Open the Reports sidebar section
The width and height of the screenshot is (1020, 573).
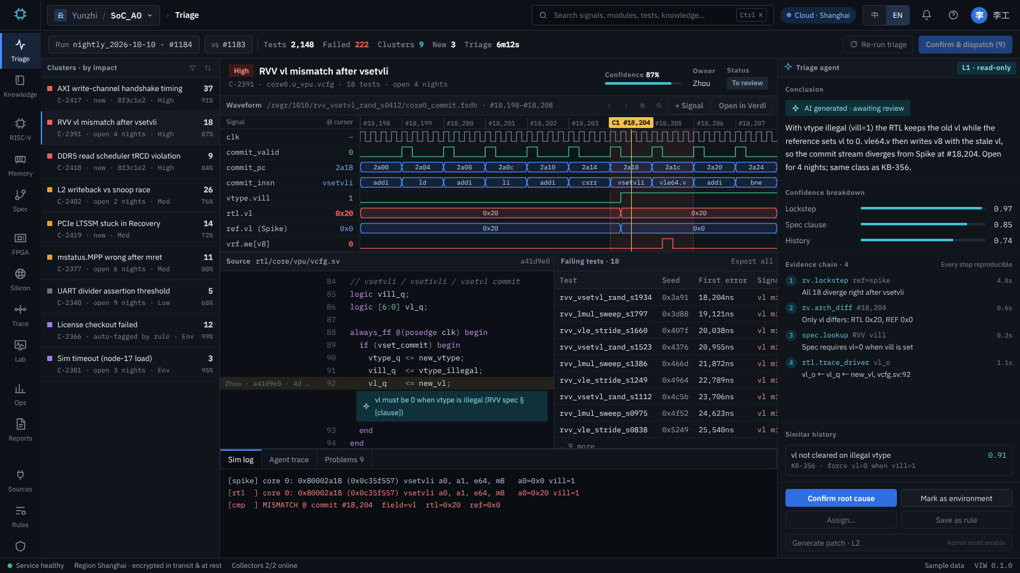pos(20,430)
